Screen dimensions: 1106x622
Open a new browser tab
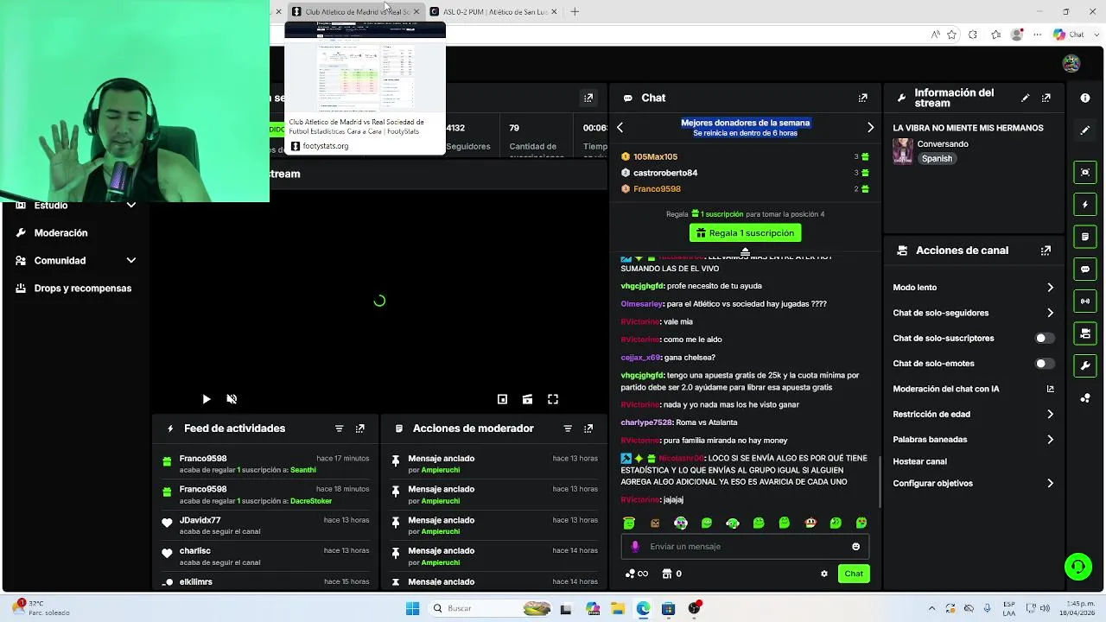[x=575, y=11]
